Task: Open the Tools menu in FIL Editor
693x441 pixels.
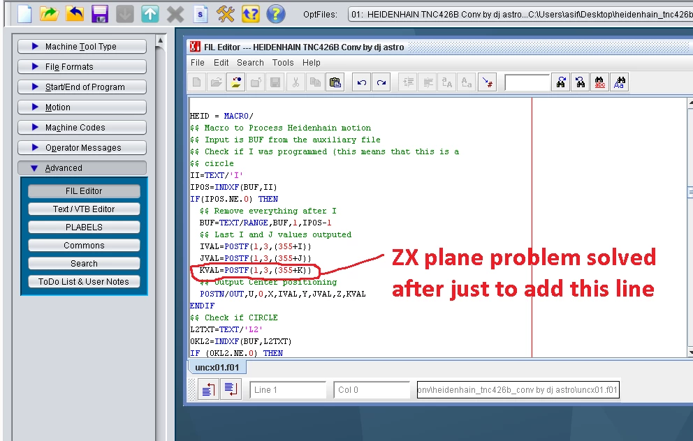Action: click(x=283, y=63)
